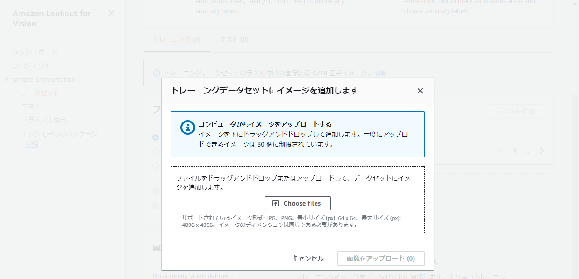The width and height of the screenshot is (579, 279).
Task: Switch to the トレーニング (0) tab
Action: (x=176, y=39)
